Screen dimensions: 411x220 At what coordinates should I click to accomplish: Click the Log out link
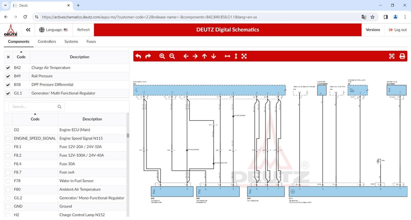point(398,30)
